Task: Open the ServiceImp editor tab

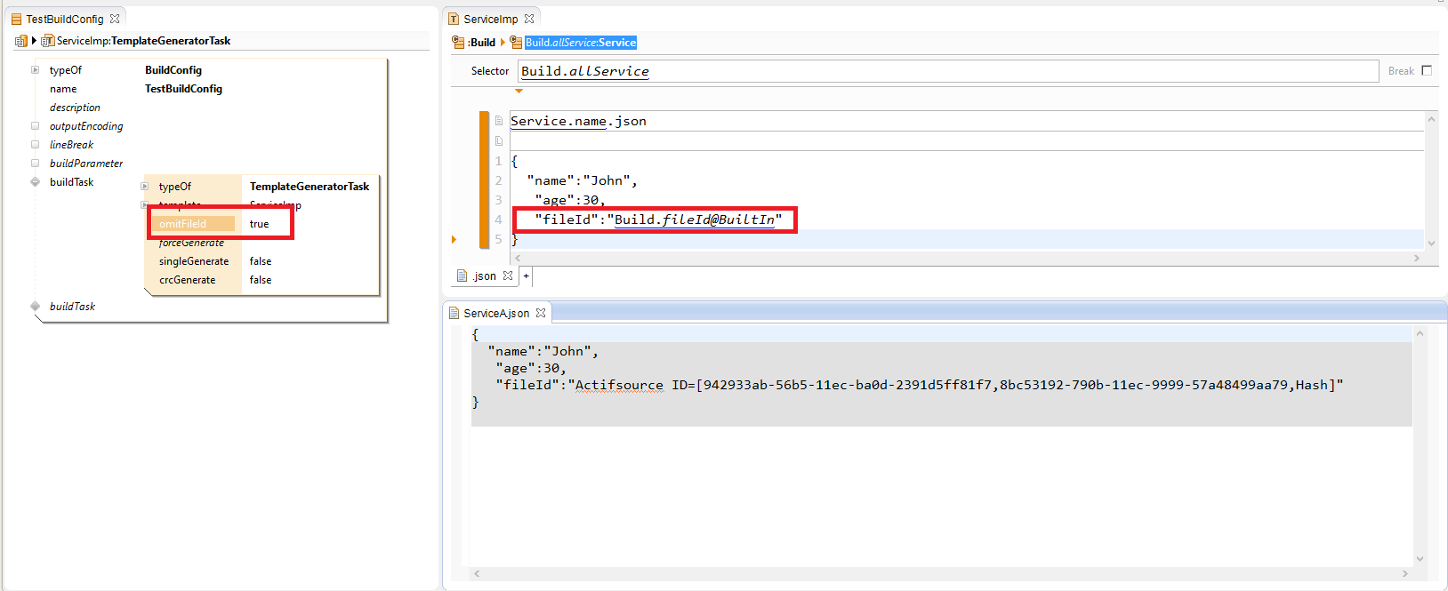Action: [490, 19]
